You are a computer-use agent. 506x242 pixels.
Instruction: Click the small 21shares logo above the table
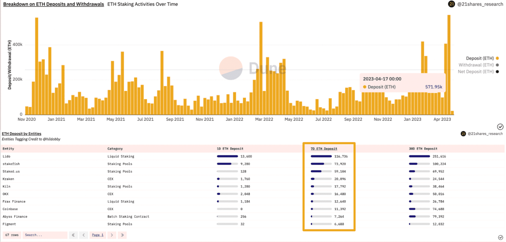coord(463,134)
